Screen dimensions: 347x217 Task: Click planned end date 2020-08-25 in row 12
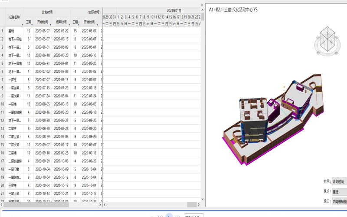click(x=61, y=121)
